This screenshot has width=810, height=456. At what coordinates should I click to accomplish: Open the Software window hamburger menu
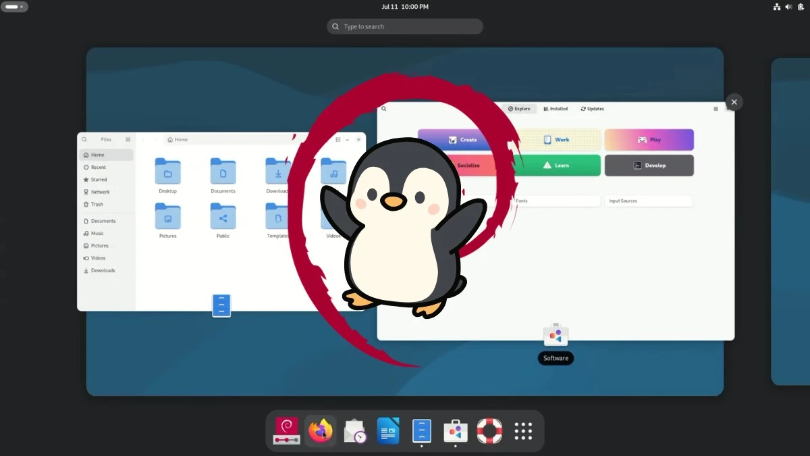716,109
